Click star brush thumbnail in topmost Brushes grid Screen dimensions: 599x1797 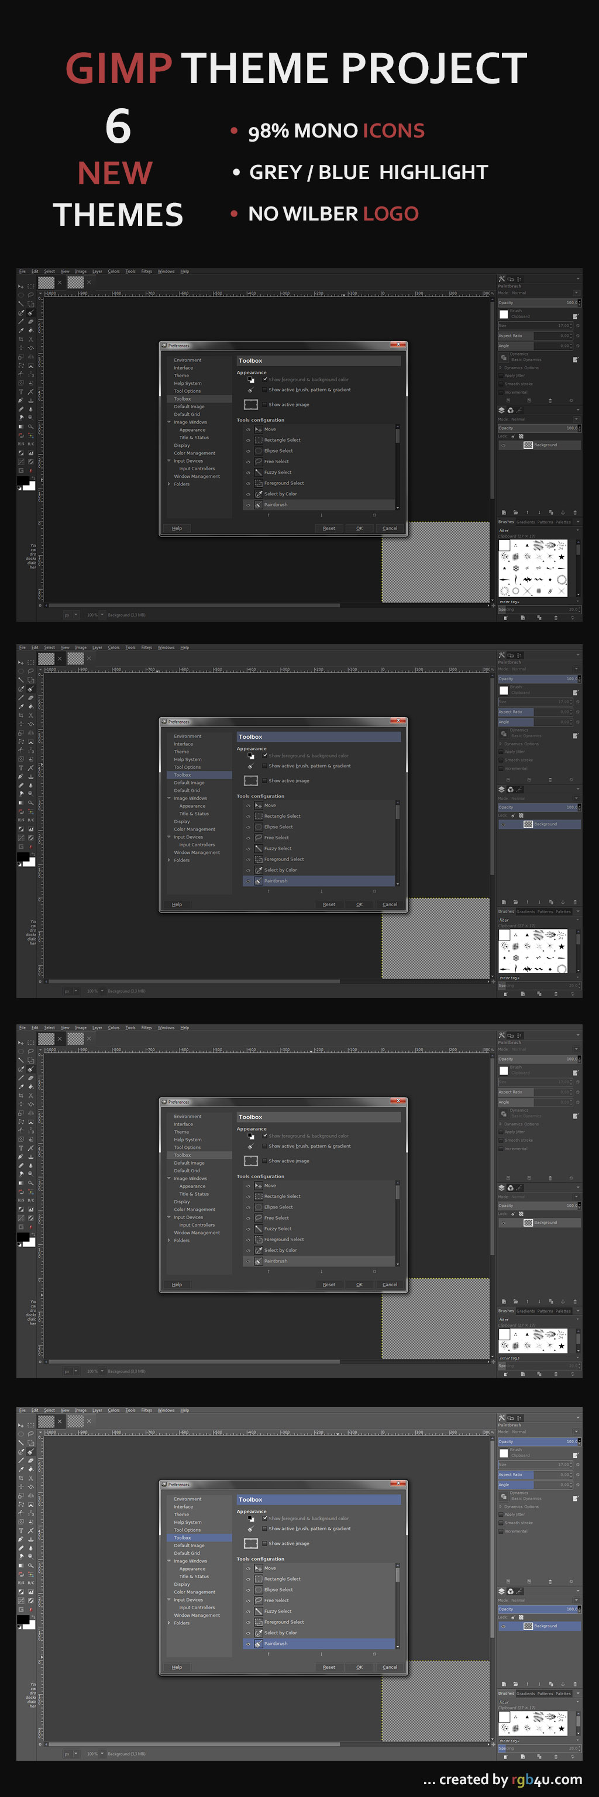pos(562,557)
